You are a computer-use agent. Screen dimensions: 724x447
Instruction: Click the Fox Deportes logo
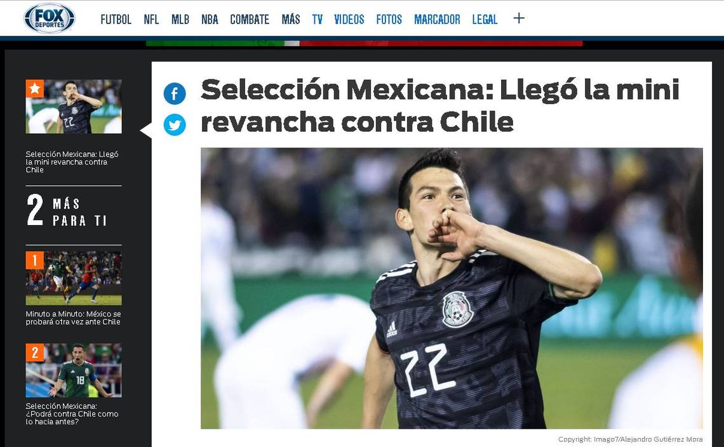[50, 18]
